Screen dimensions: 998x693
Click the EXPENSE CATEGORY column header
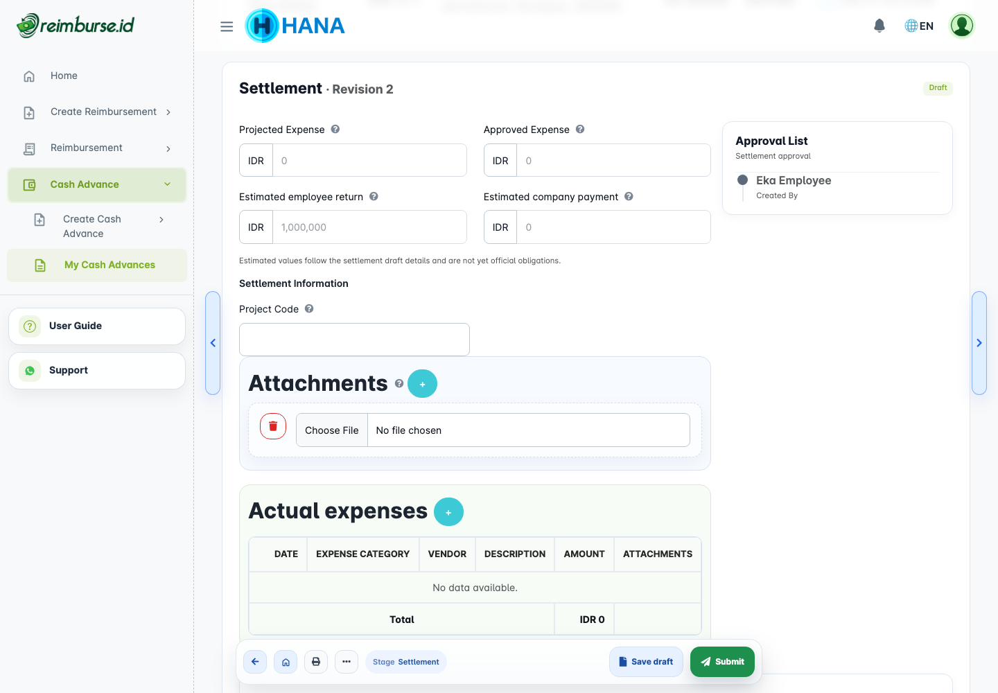(x=363, y=554)
